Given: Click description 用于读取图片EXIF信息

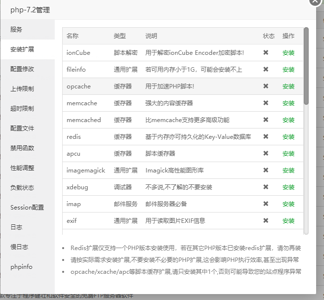Looking at the screenshot, I should (x=175, y=221).
